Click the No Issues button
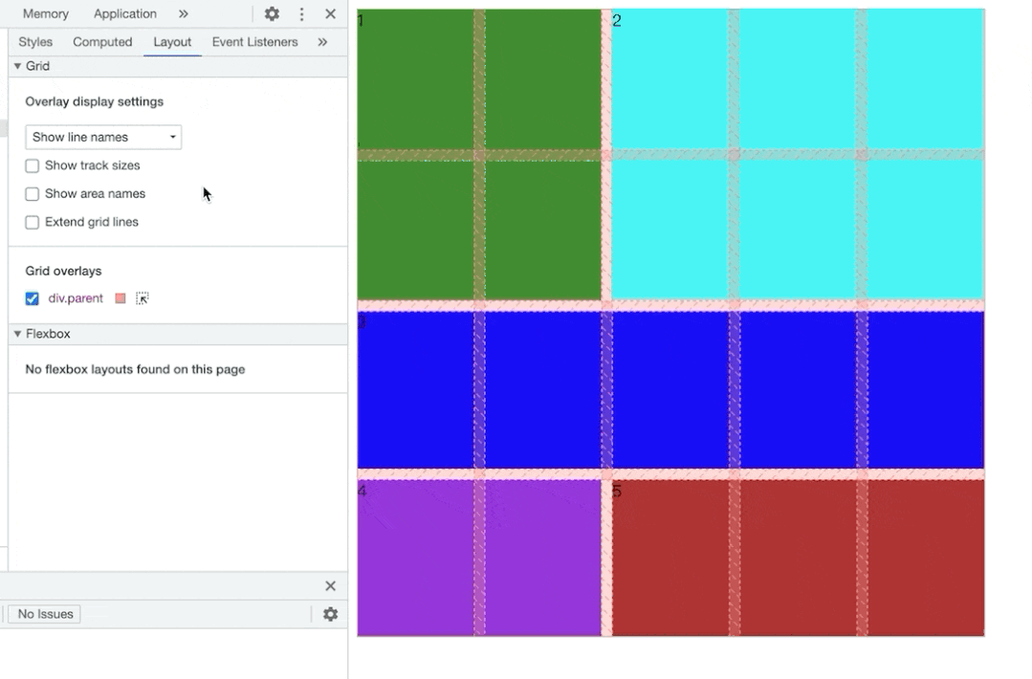 click(x=45, y=614)
